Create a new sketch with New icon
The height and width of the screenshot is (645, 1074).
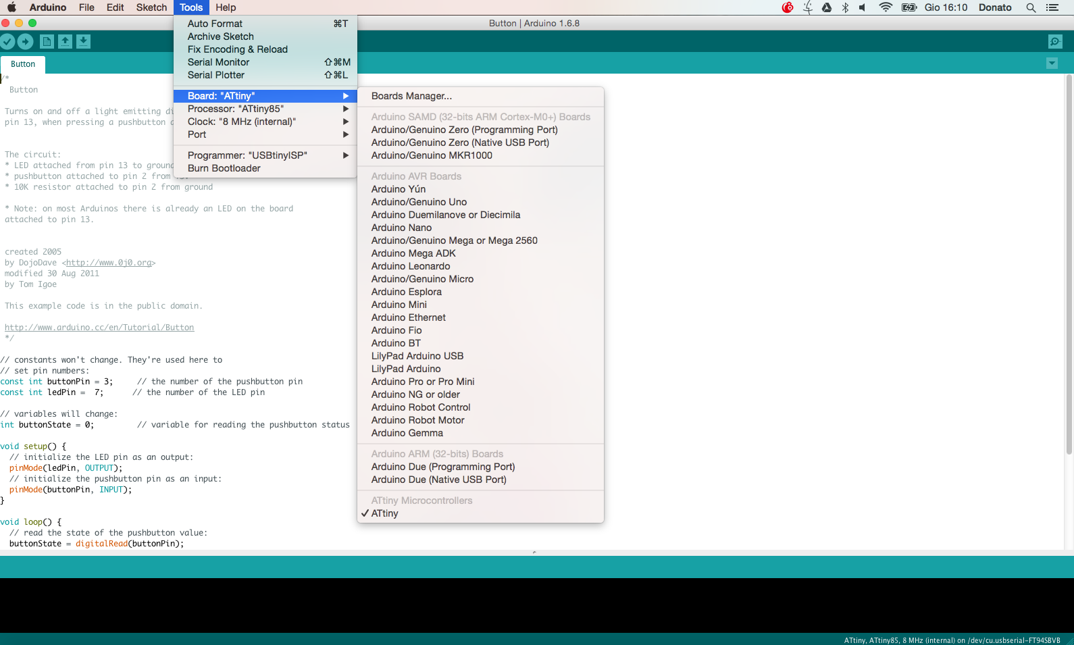coord(47,42)
